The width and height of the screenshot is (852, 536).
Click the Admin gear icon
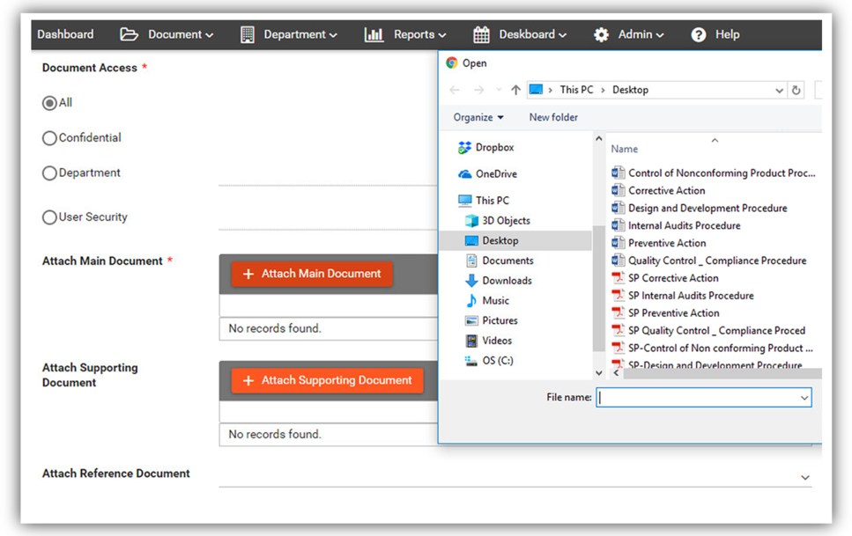point(601,34)
